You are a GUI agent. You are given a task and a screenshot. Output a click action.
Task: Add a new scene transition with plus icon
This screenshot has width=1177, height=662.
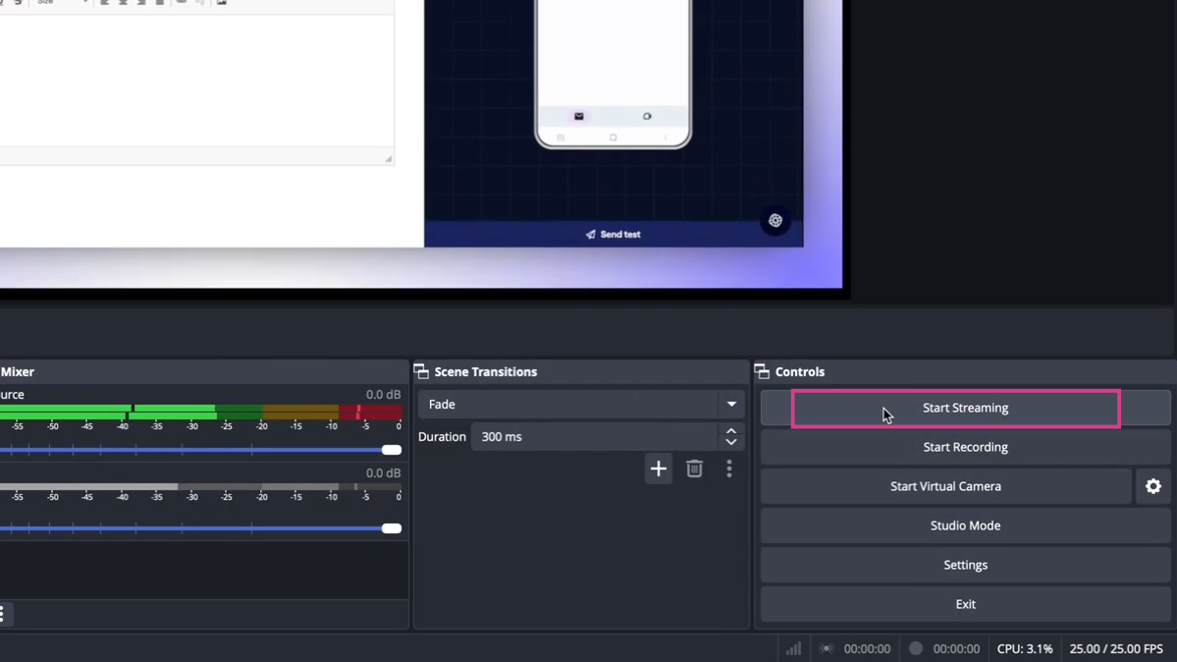pos(658,469)
